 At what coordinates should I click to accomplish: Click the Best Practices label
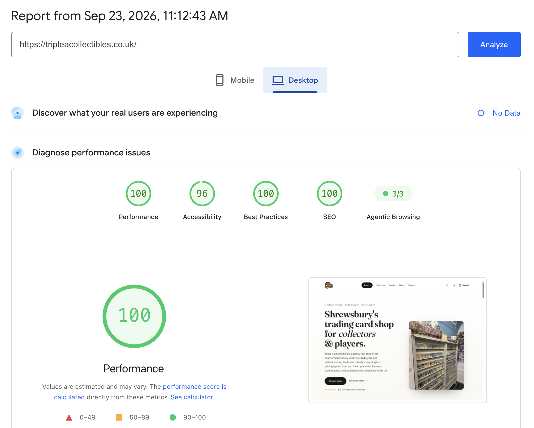coord(266,217)
